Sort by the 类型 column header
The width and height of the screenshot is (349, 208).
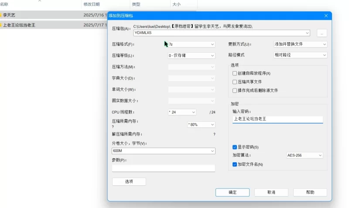pos(136,4)
